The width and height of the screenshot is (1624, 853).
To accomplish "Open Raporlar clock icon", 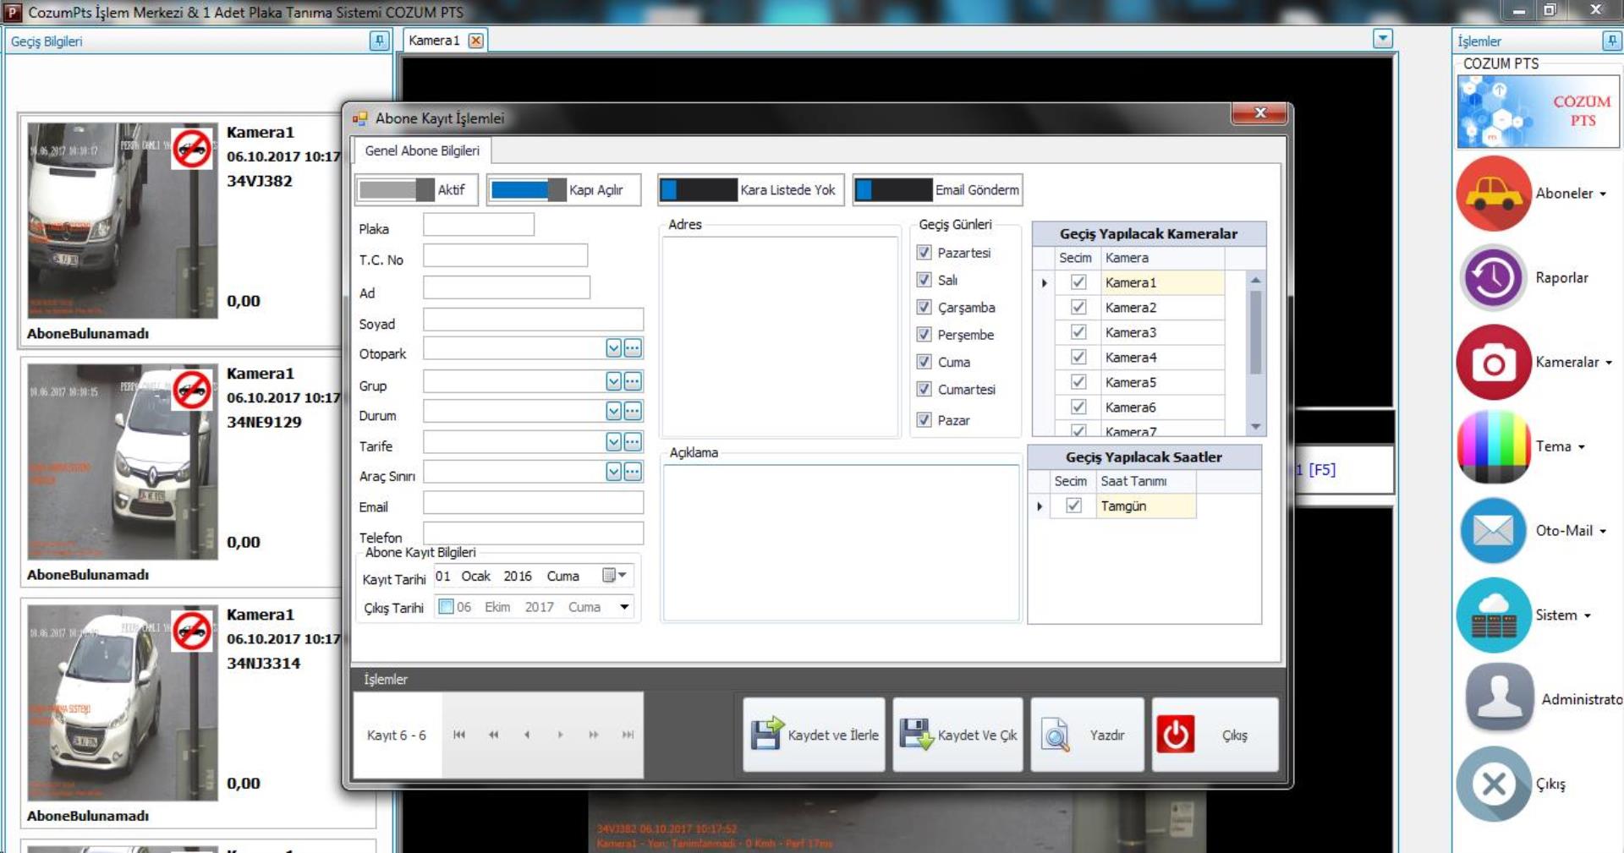I will pyautogui.click(x=1493, y=278).
